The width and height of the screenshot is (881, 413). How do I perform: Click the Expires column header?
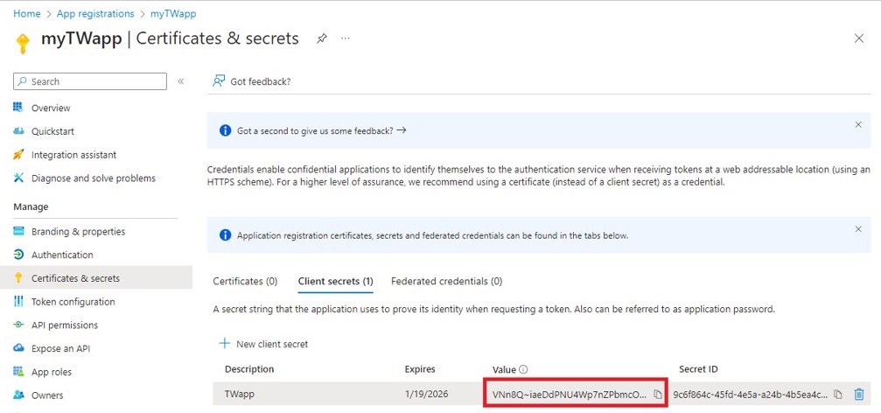coord(420,369)
